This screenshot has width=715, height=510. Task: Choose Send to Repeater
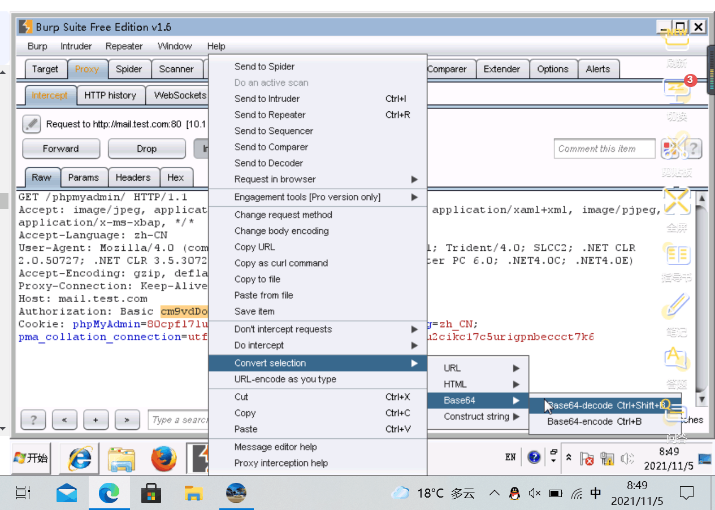[x=318, y=115]
